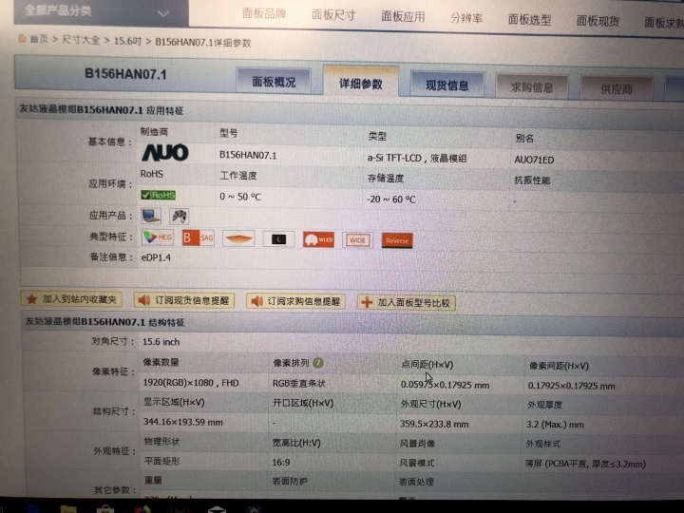
Task: Click the AUO manufacturer logo
Action: (x=165, y=153)
